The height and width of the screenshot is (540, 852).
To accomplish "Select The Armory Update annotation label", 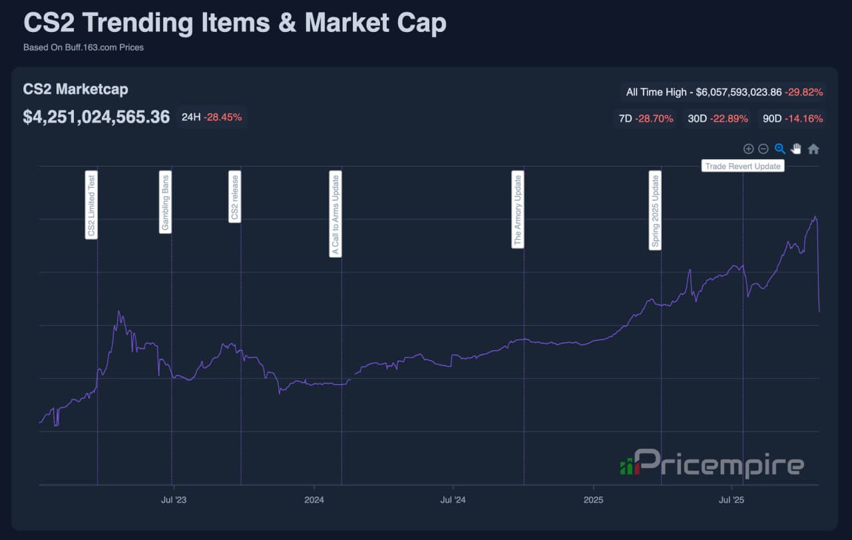I will pyautogui.click(x=518, y=209).
